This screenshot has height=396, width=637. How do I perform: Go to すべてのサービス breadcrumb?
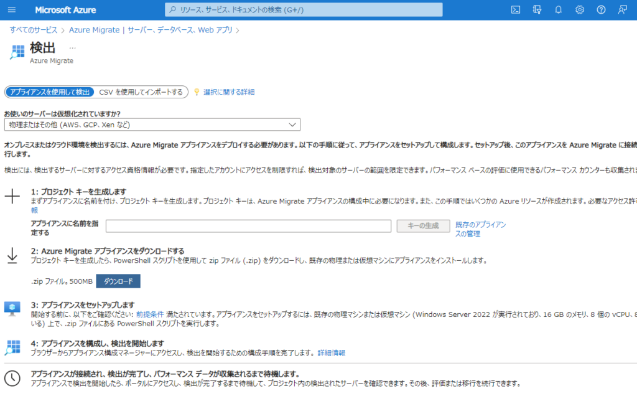point(34,30)
